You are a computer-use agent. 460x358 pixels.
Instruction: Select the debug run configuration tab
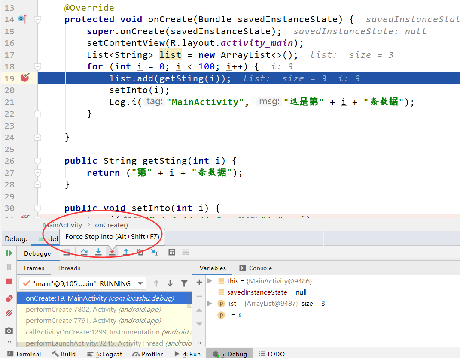coord(49,238)
